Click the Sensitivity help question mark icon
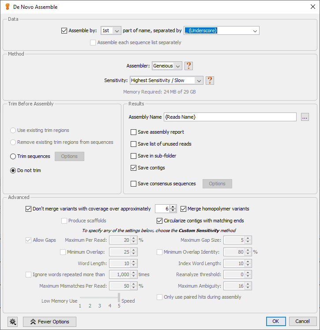 [210, 80]
